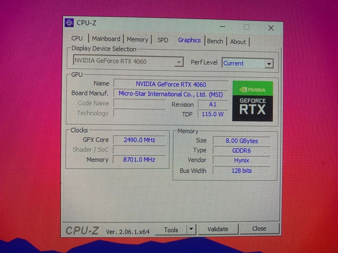Close CPU-Z using title bar X
The height and width of the screenshot is (253, 338).
click(x=271, y=28)
